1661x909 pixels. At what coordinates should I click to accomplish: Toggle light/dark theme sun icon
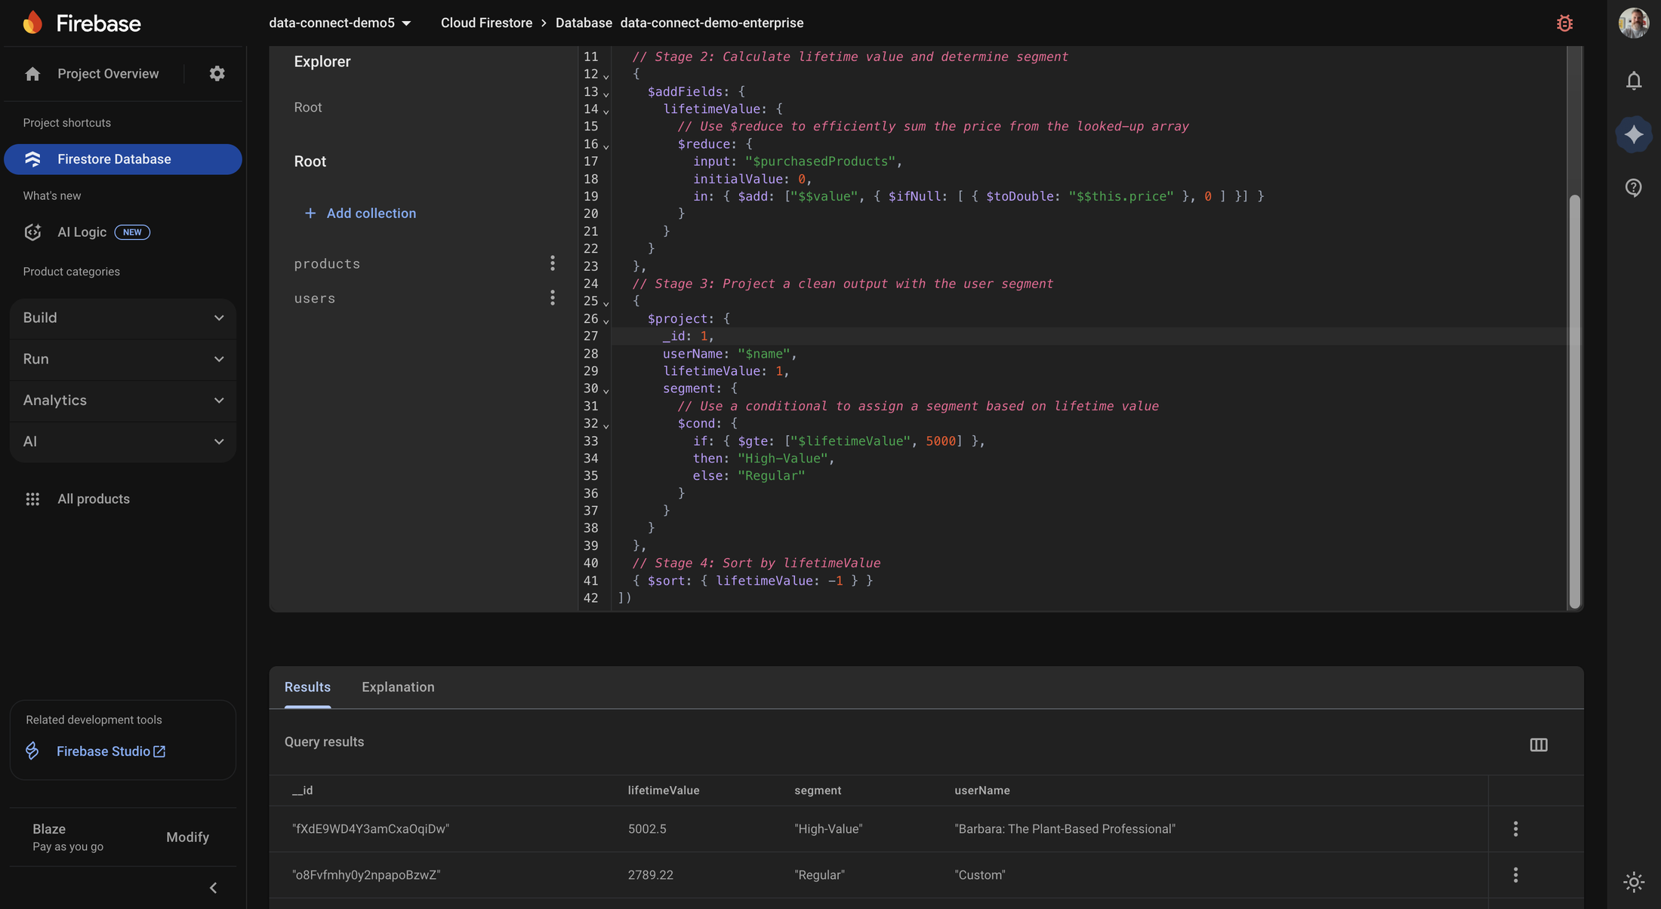(x=1633, y=882)
